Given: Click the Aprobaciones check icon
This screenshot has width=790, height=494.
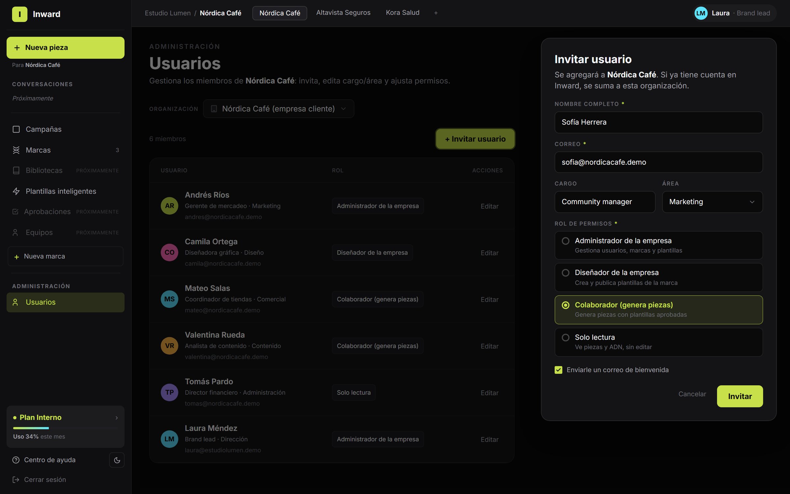Looking at the screenshot, I should (15, 211).
